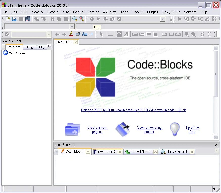Click into the DoxyBlocks log text area
Image resolution: width=221 pixels, height=193 pixels.
(137, 169)
